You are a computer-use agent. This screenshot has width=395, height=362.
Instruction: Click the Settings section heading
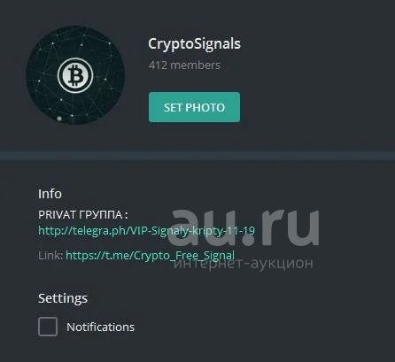point(63,298)
